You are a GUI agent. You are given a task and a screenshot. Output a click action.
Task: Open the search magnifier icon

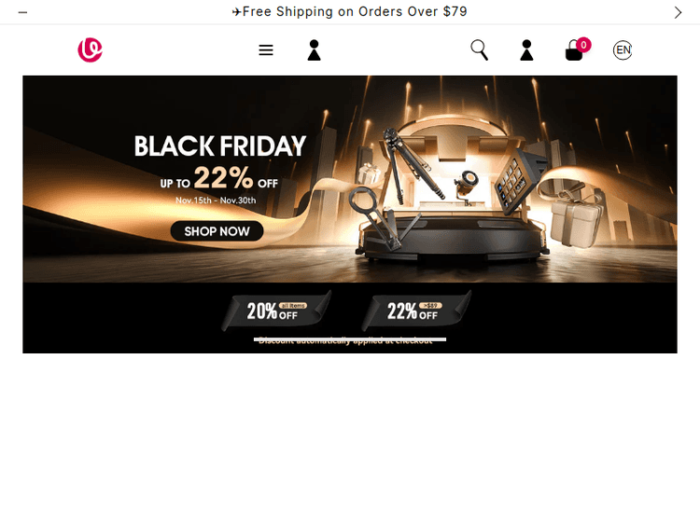[x=479, y=50]
